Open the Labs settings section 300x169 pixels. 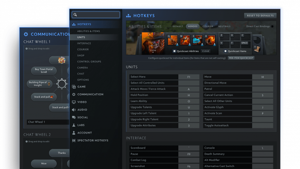81,125
